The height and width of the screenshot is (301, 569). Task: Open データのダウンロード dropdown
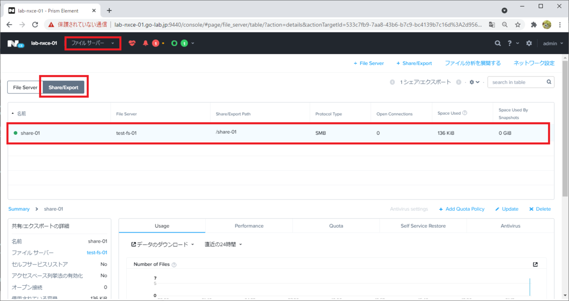[163, 245]
